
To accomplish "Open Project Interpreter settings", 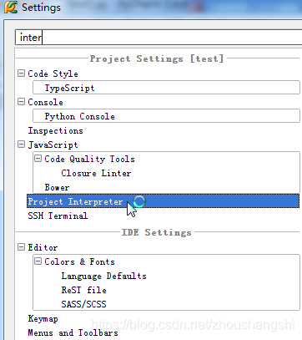I will [163, 201].
